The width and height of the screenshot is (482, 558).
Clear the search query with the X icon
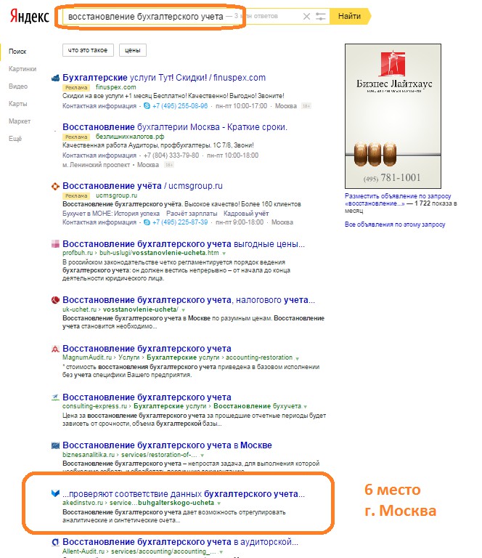click(306, 17)
